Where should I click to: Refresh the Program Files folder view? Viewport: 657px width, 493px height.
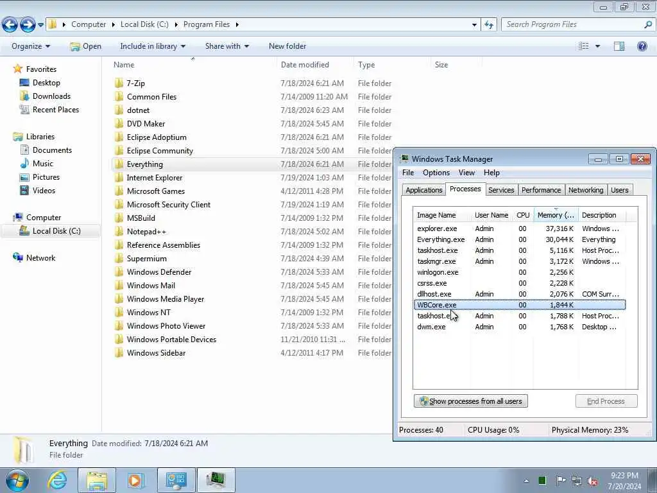[489, 25]
